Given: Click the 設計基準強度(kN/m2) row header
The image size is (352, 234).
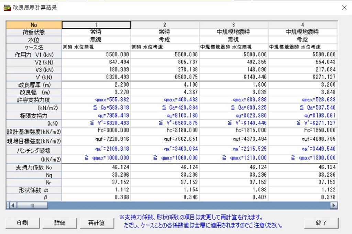Looking at the screenshot, I should (34, 132).
